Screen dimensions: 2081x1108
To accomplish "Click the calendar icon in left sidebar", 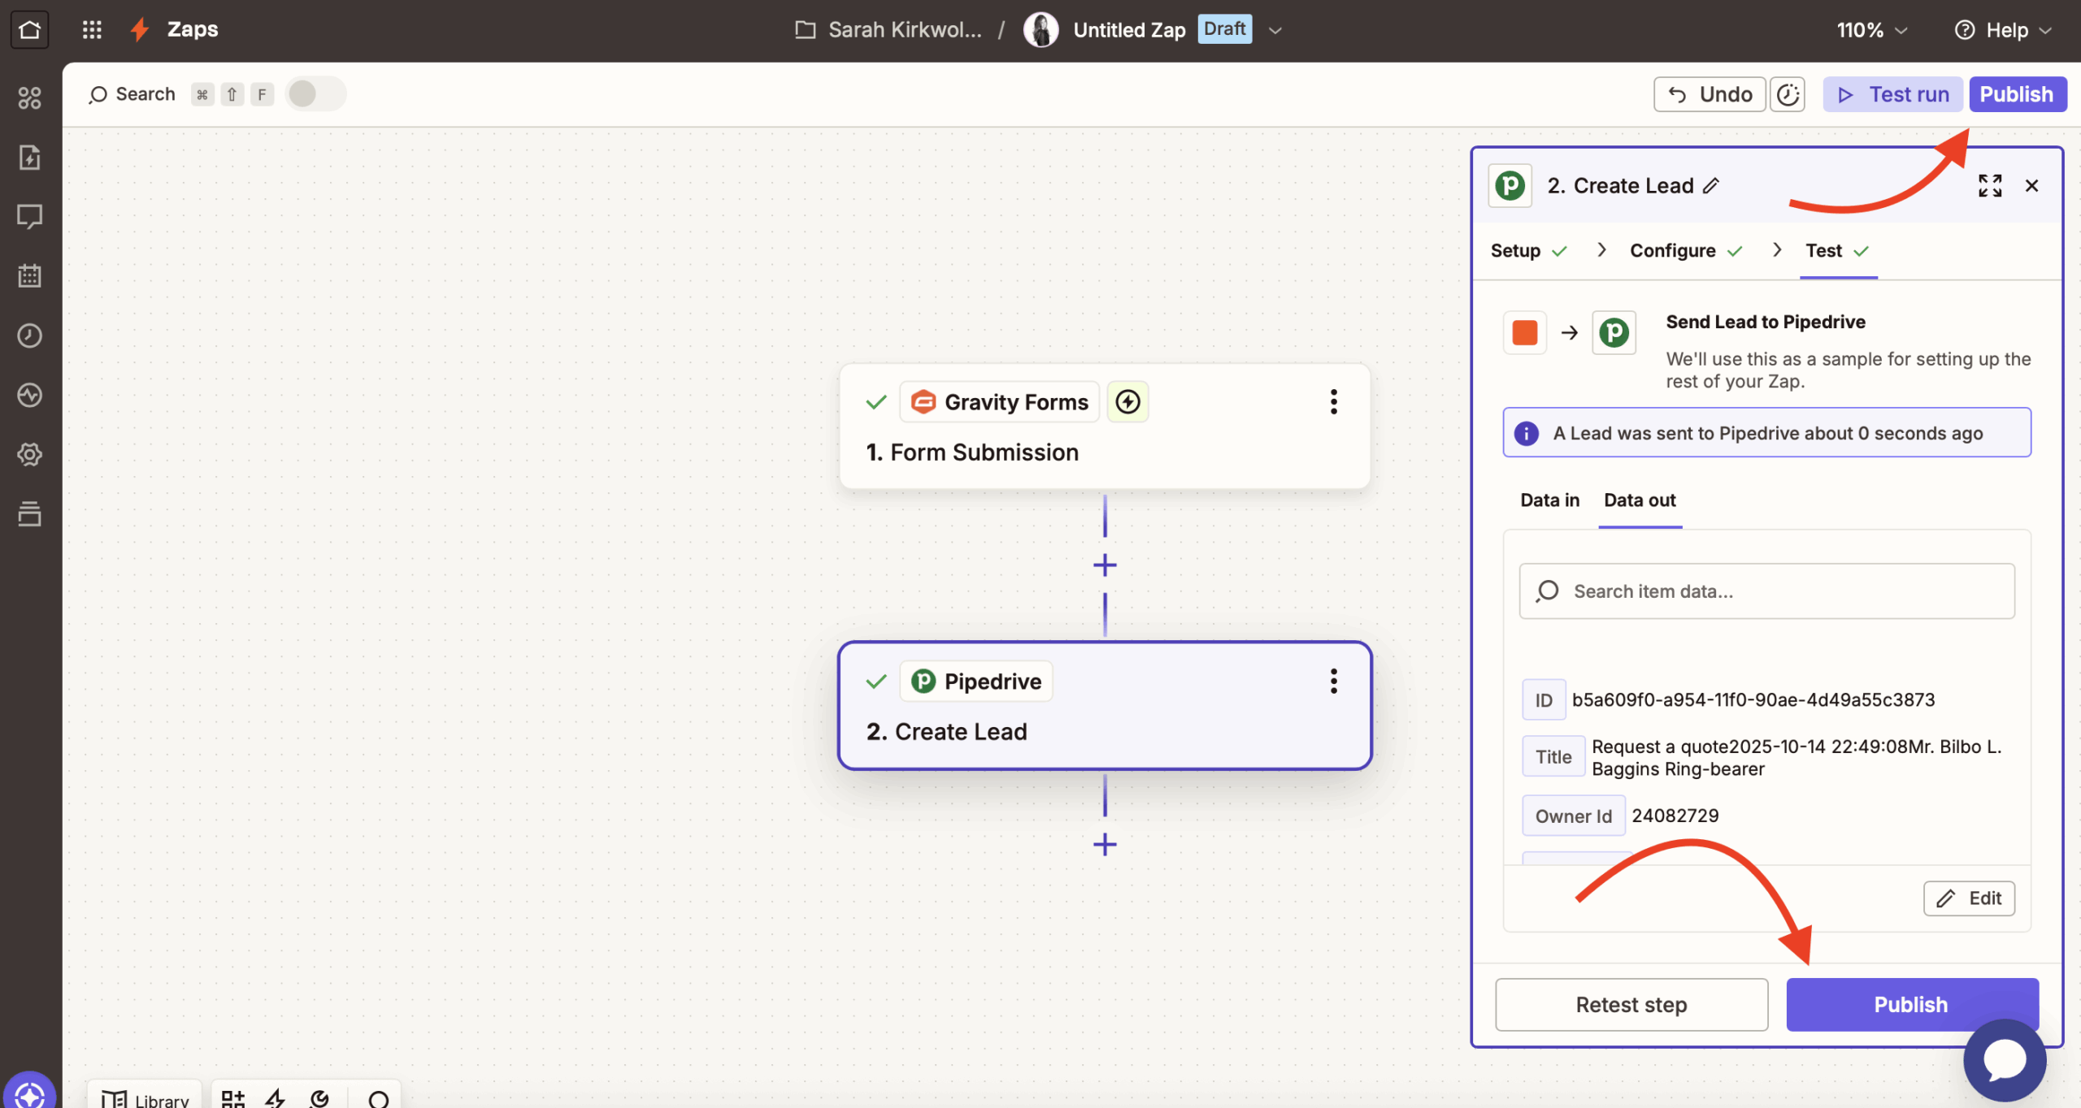I will pyautogui.click(x=29, y=276).
